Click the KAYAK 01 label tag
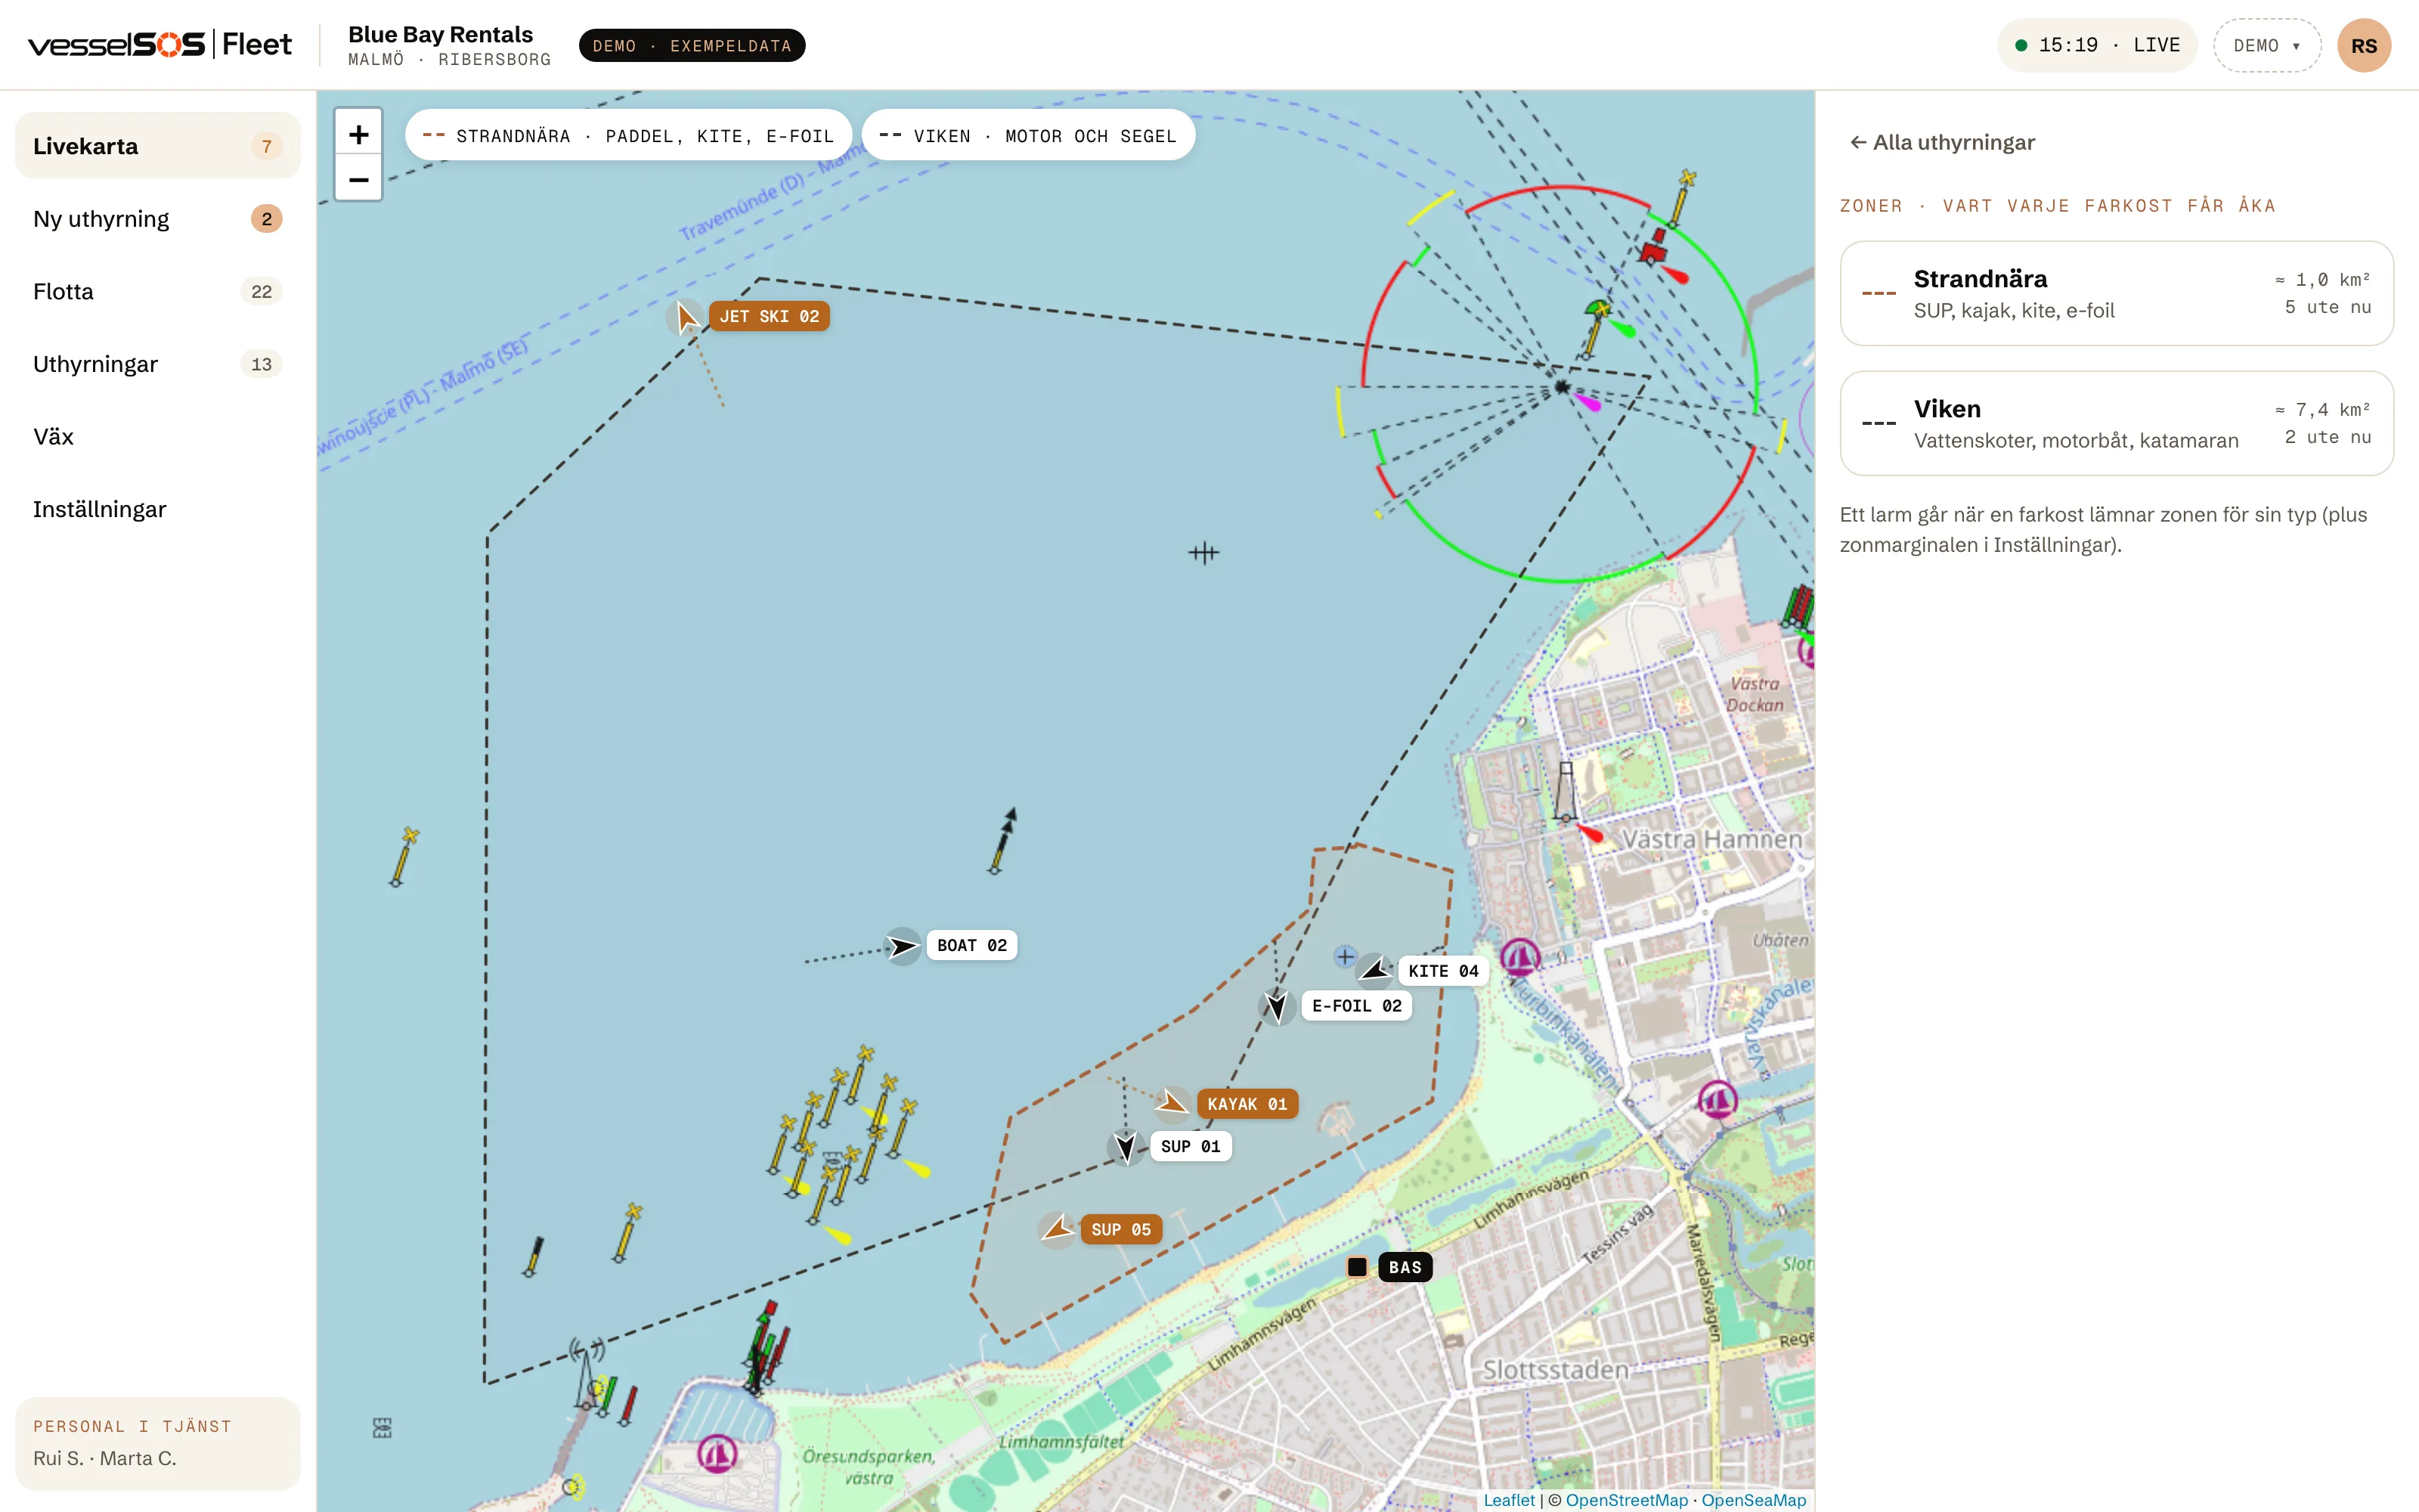The width and height of the screenshot is (2419, 1512). point(1247,1104)
